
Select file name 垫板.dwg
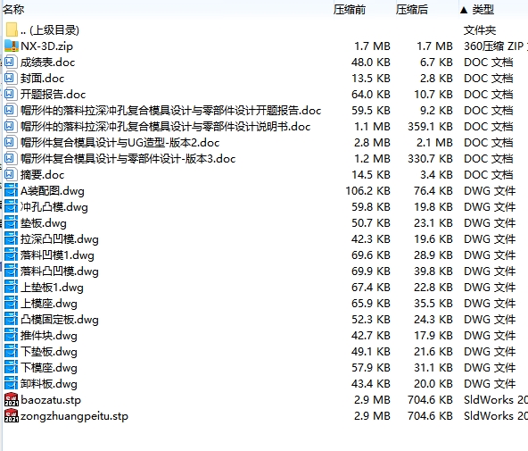coord(44,222)
